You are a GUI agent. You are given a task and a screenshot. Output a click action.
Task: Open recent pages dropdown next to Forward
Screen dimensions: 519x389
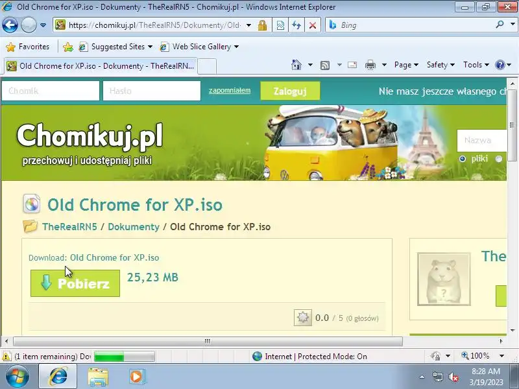click(x=43, y=25)
